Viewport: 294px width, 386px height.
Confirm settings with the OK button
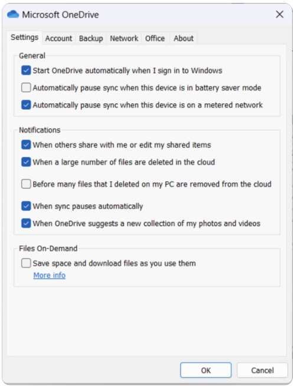point(206,370)
